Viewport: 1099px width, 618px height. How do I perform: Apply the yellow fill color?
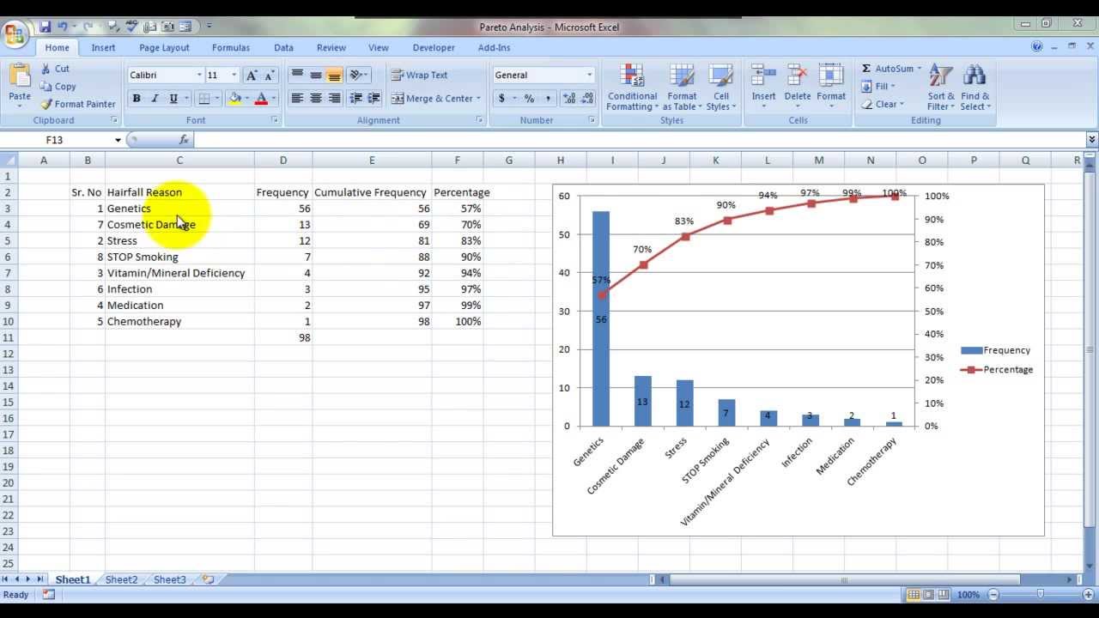point(234,99)
